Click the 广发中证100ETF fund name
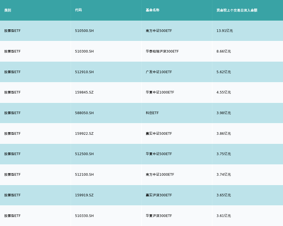Screen dimensions: 283x226 [x=159, y=72]
